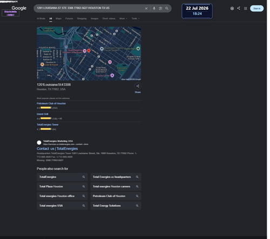
Task: Clear the search box with the X icon
Action: (x=146, y=9)
